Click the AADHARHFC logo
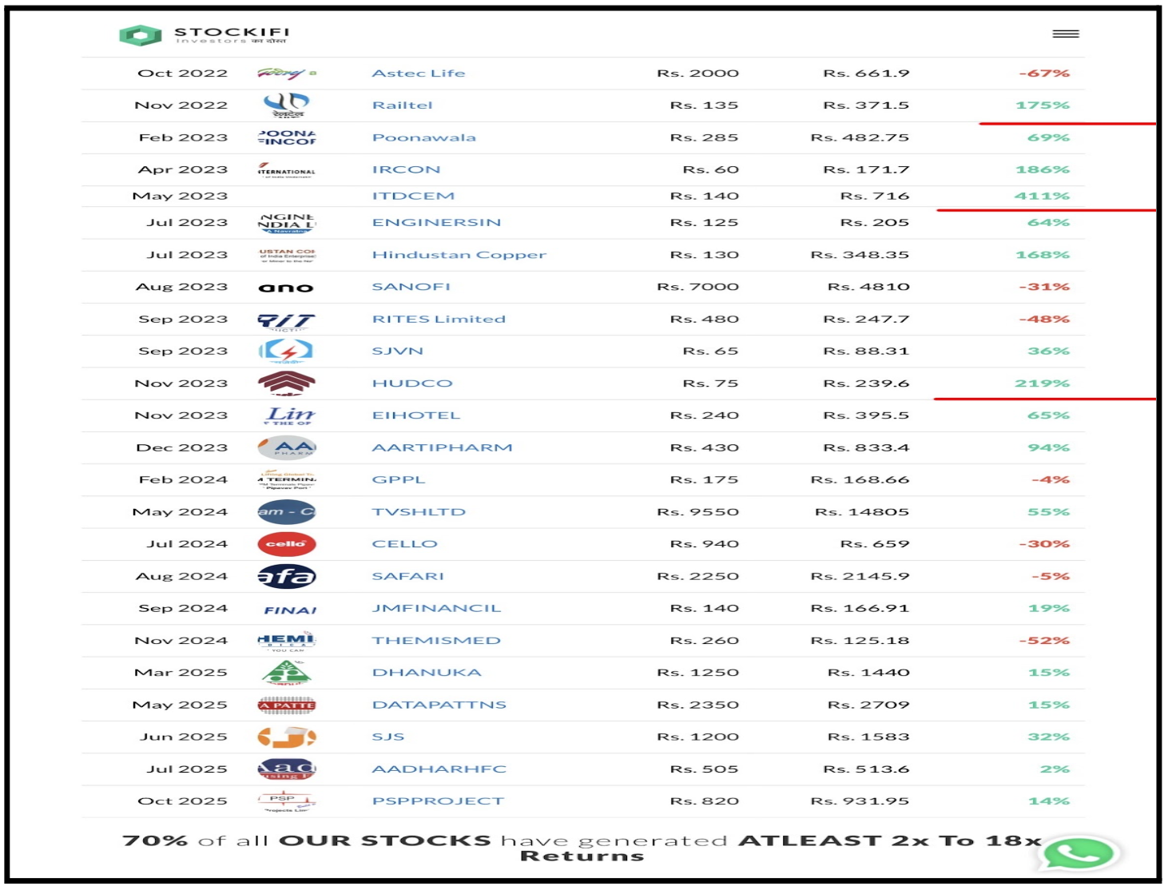The width and height of the screenshot is (1168, 890). point(287,769)
